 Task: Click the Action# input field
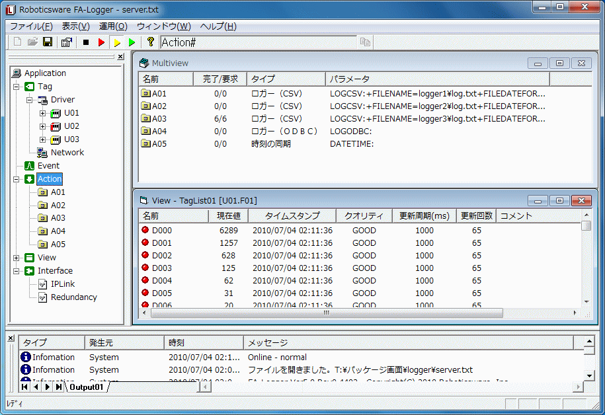coord(259,42)
